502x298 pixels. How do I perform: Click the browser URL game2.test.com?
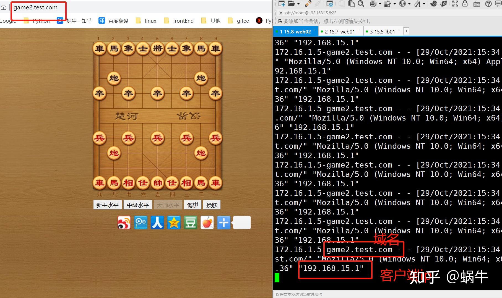click(x=36, y=7)
